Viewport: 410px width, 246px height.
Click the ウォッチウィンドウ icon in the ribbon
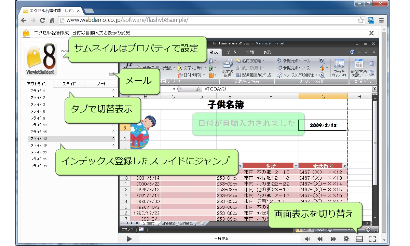click(339, 68)
